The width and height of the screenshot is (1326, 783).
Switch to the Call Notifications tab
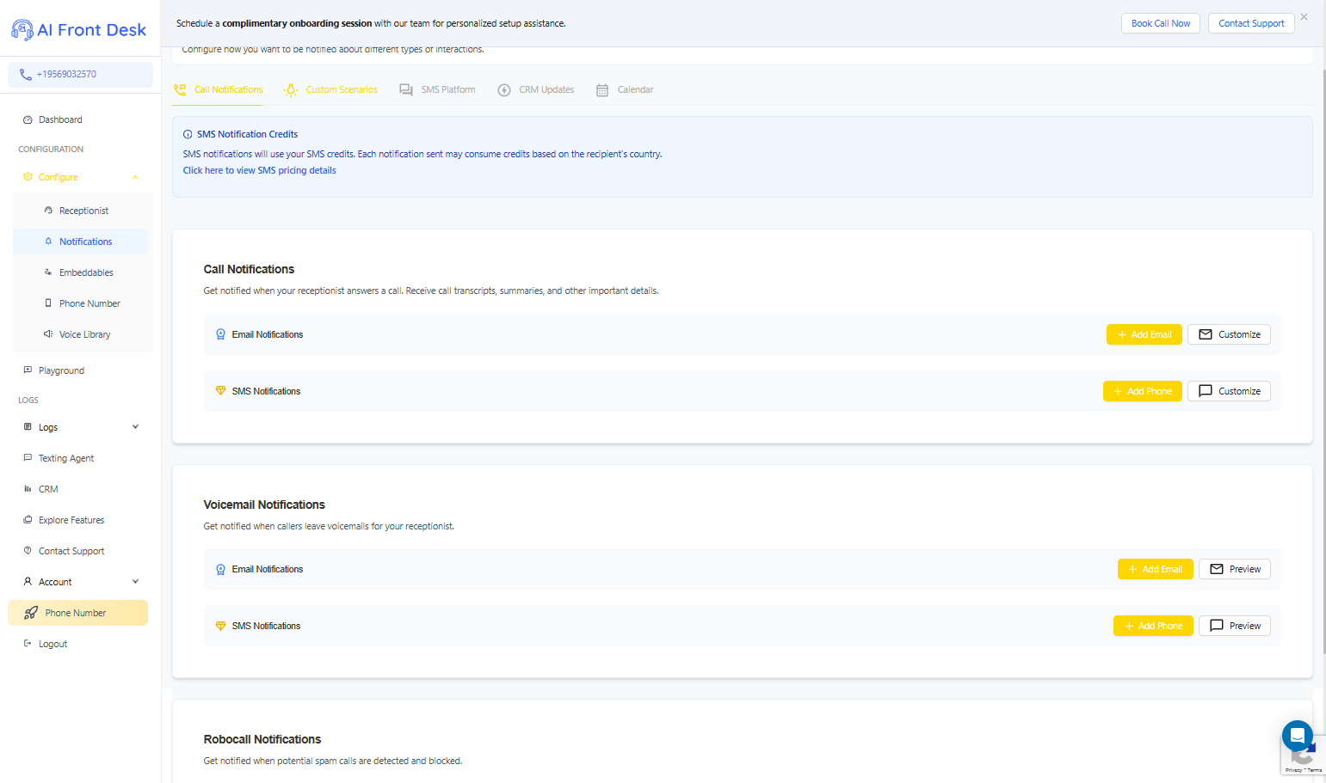pos(219,89)
